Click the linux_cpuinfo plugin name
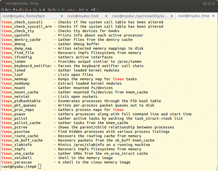 coord(15,35)
